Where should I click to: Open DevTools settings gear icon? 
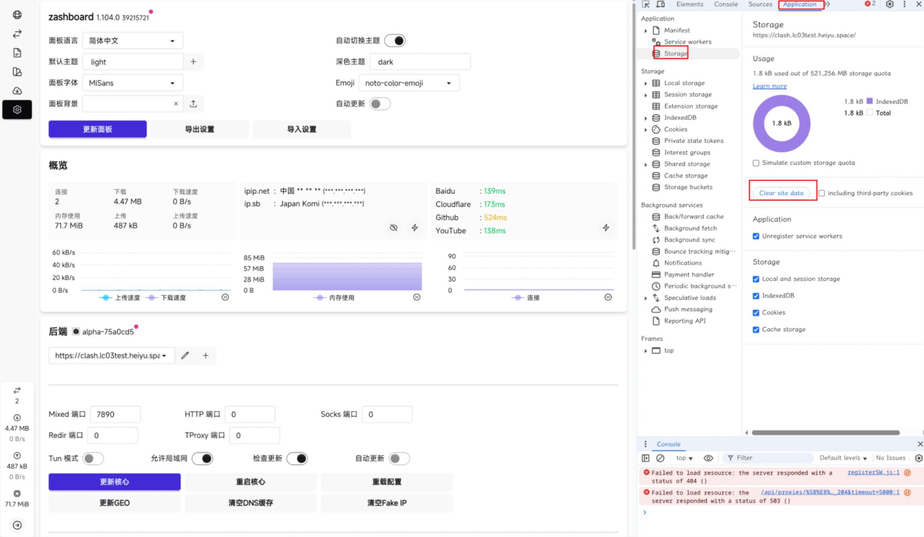tap(889, 4)
